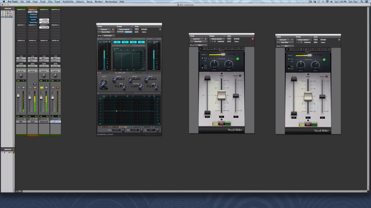Click COMPARE in the Channel Strip header
Viewport: 371px width, 208px height.
pos(128,32)
